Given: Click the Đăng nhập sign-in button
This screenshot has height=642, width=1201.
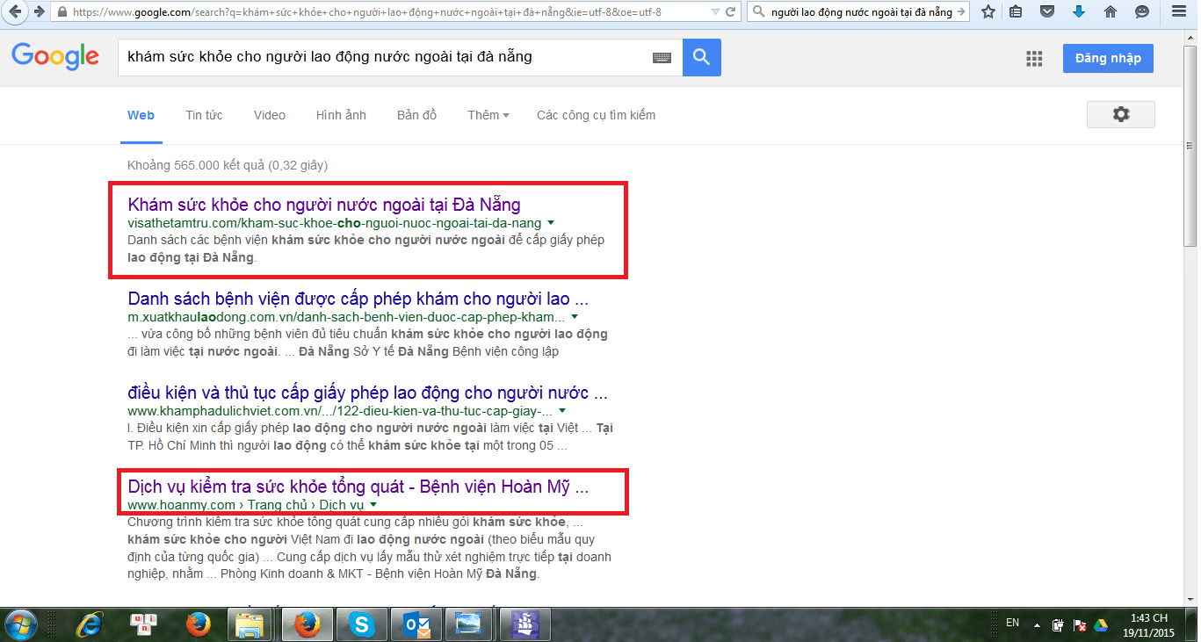Looking at the screenshot, I should (x=1108, y=58).
